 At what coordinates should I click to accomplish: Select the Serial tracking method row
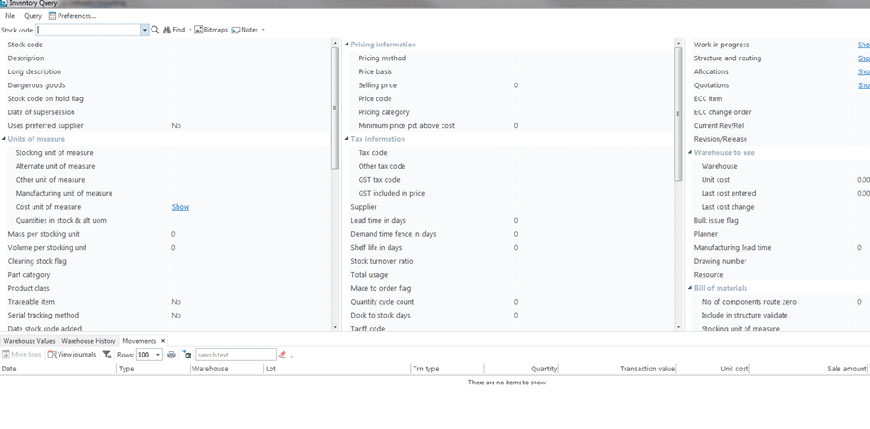tap(168, 316)
